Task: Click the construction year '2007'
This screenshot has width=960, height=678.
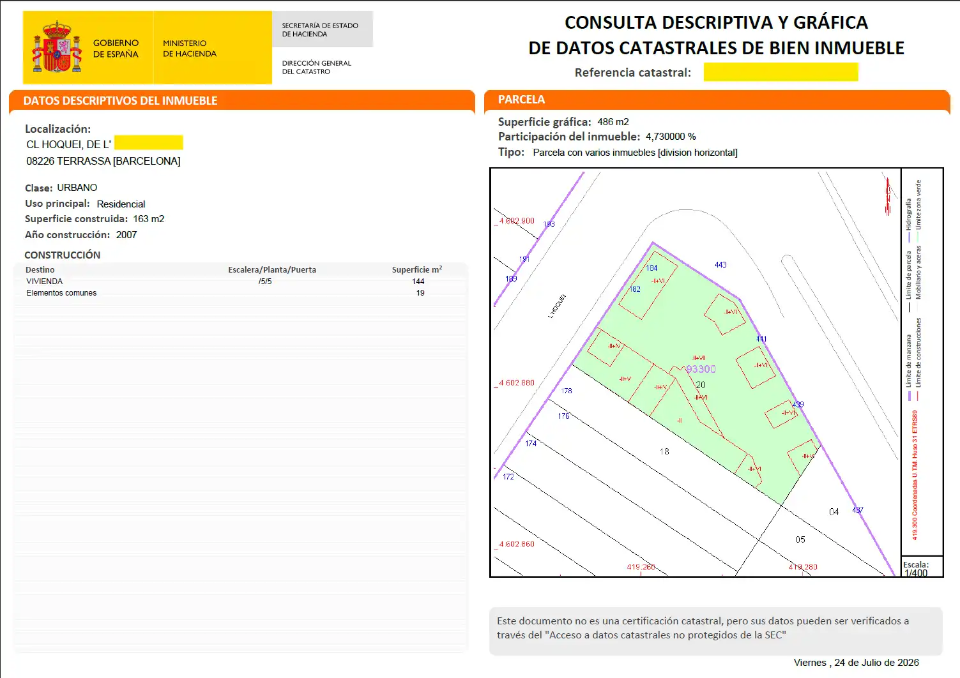Action: coord(126,235)
